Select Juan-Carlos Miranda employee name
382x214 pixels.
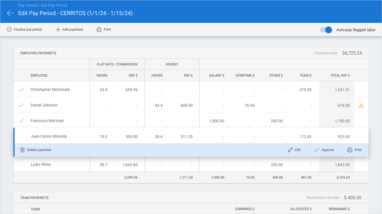coord(49,136)
